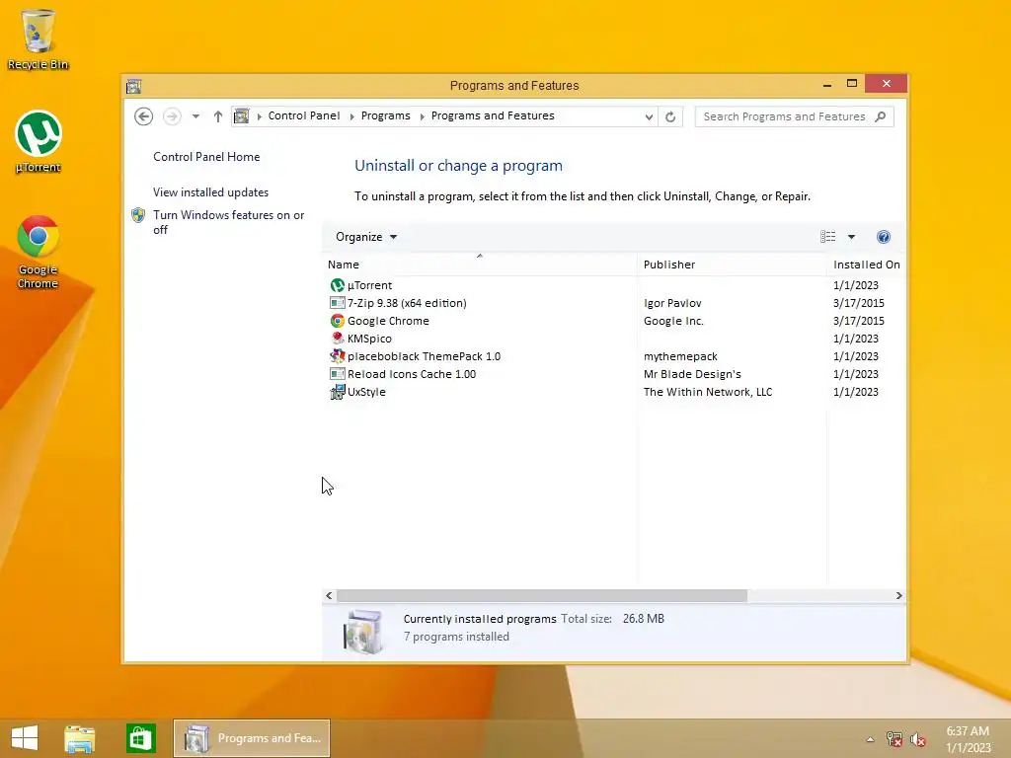Click the horizontal scrollbar thumb
Viewport: 1011px width, 758px height.
[x=542, y=595]
